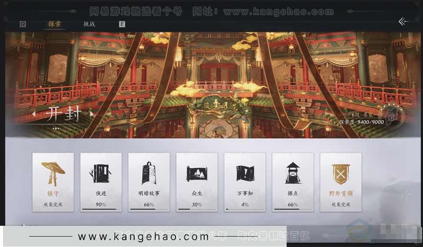
Task: Click the Q key hint icon
Action: pyautogui.click(x=23, y=24)
